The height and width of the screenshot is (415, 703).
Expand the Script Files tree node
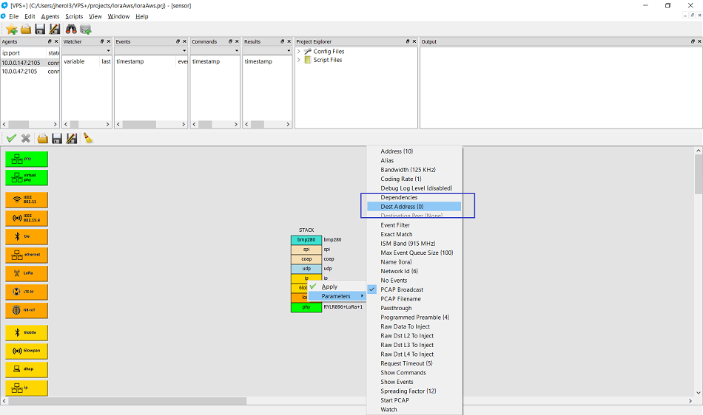tap(299, 60)
